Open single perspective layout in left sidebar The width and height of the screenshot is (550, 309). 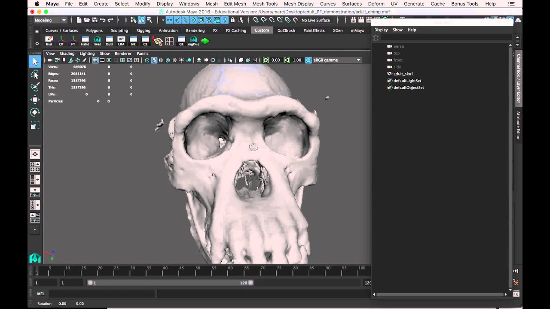(x=35, y=154)
